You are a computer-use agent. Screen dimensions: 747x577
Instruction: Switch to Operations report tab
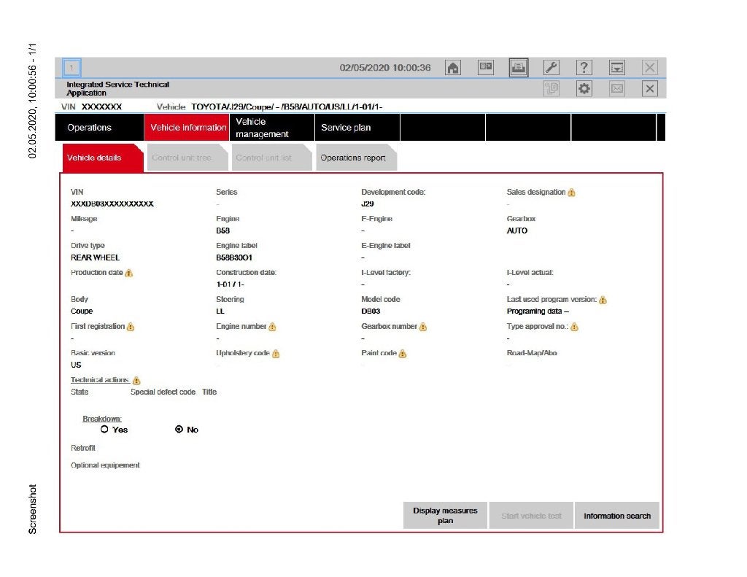tap(356, 158)
